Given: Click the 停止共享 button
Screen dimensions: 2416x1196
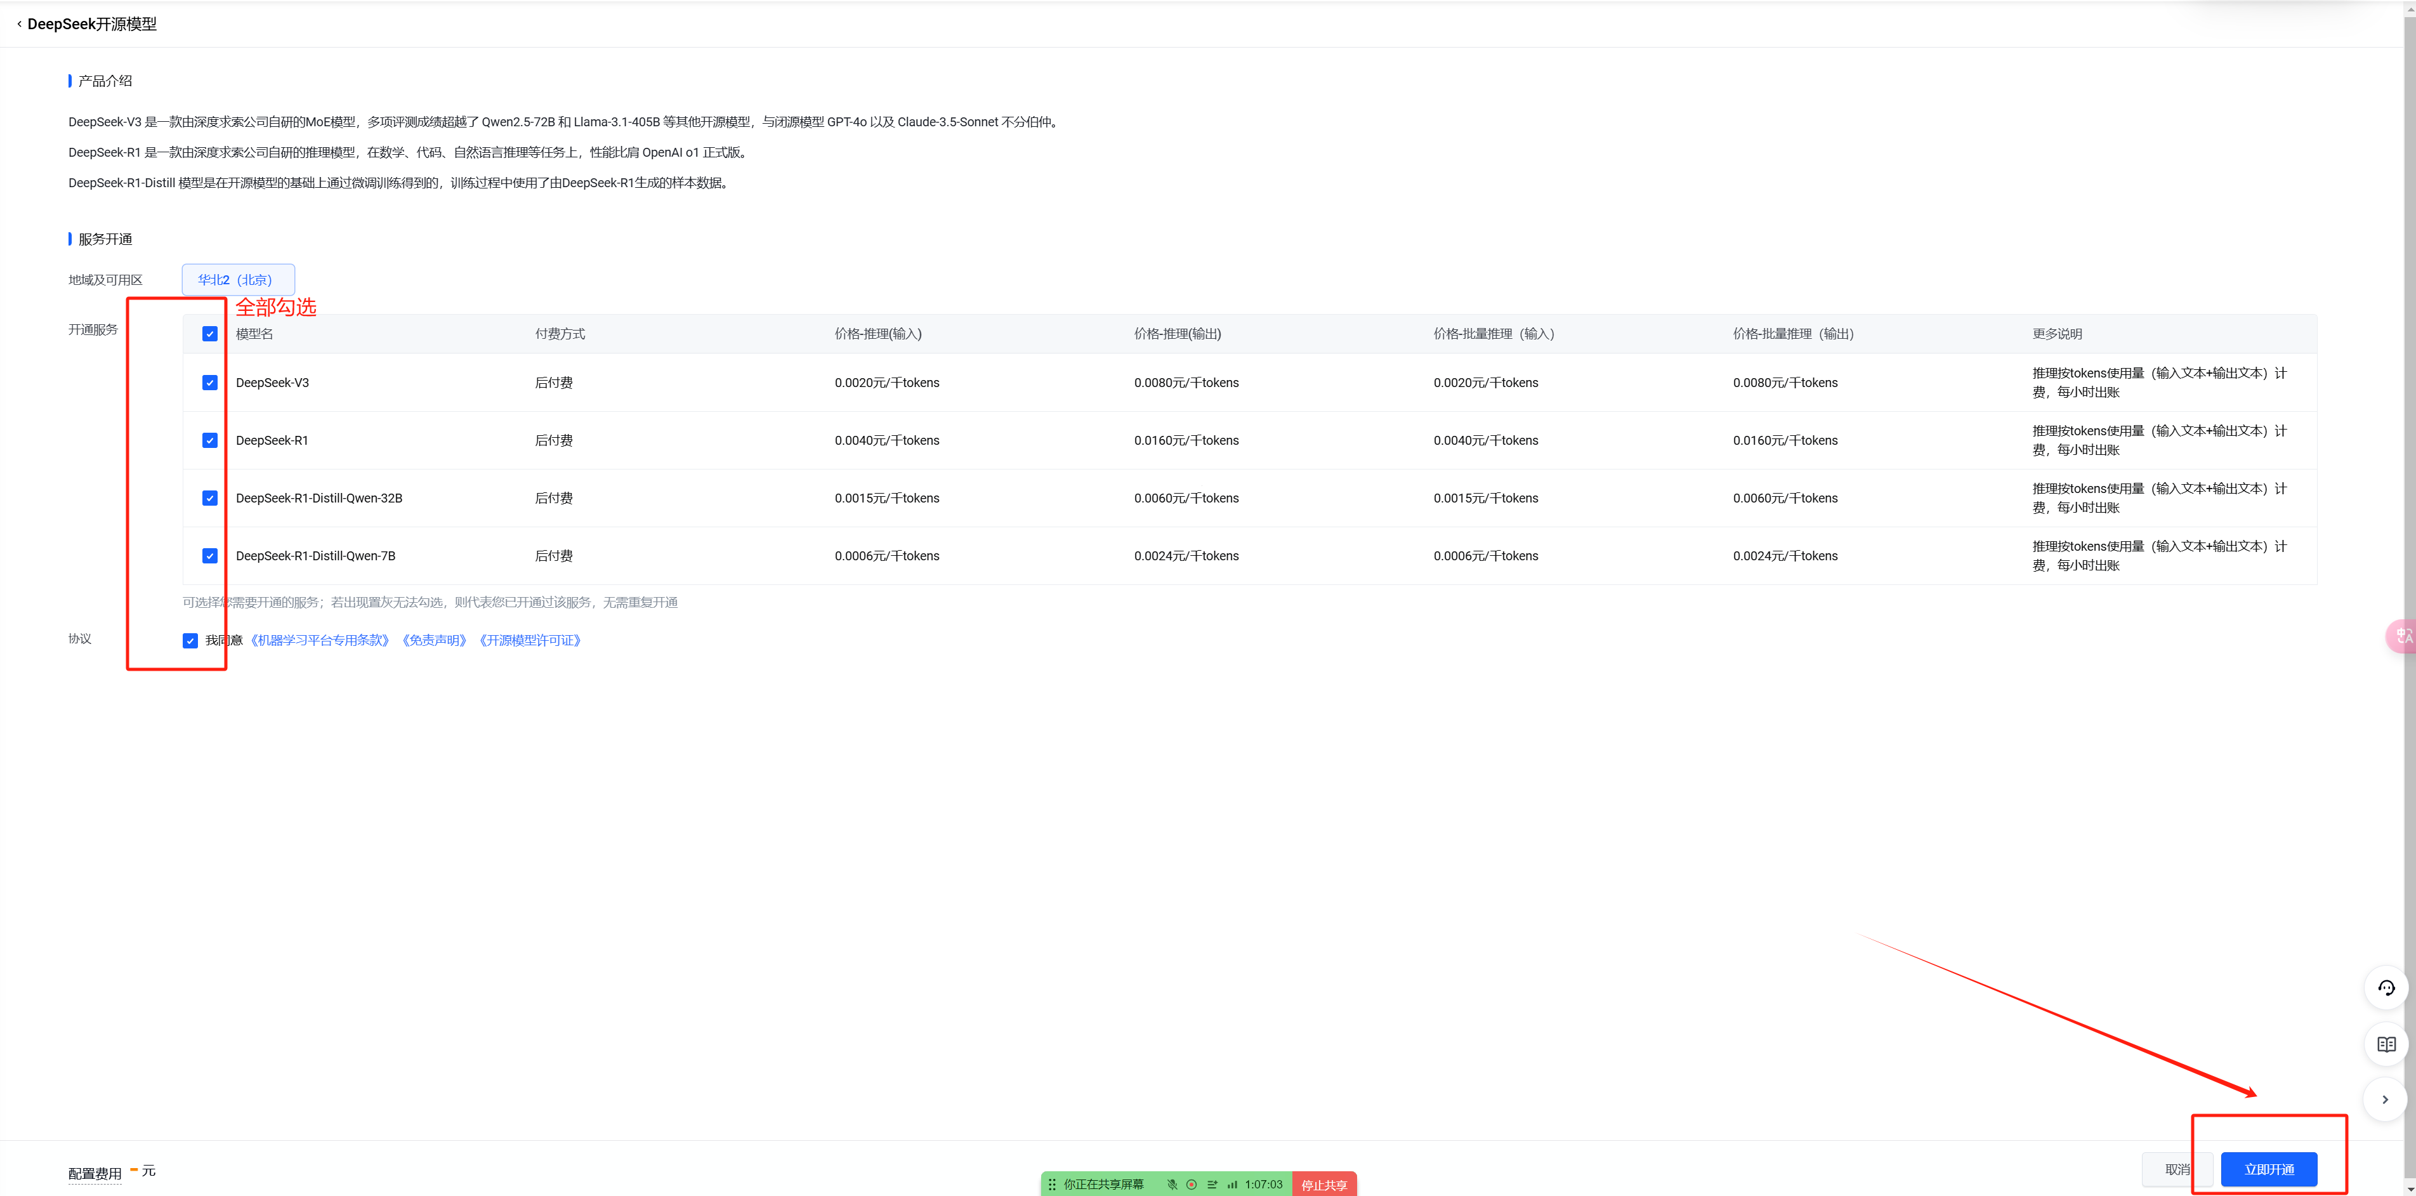Looking at the screenshot, I should tap(1323, 1185).
